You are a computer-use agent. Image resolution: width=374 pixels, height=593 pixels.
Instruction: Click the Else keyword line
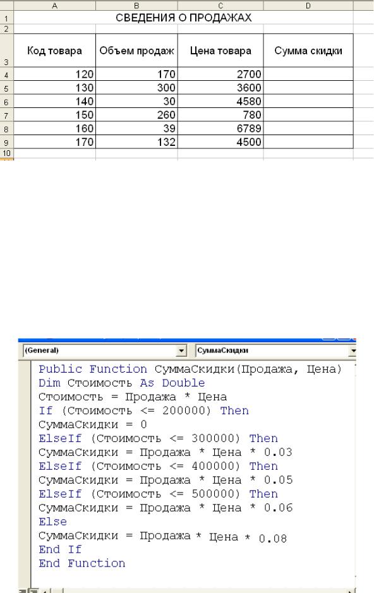(x=52, y=522)
